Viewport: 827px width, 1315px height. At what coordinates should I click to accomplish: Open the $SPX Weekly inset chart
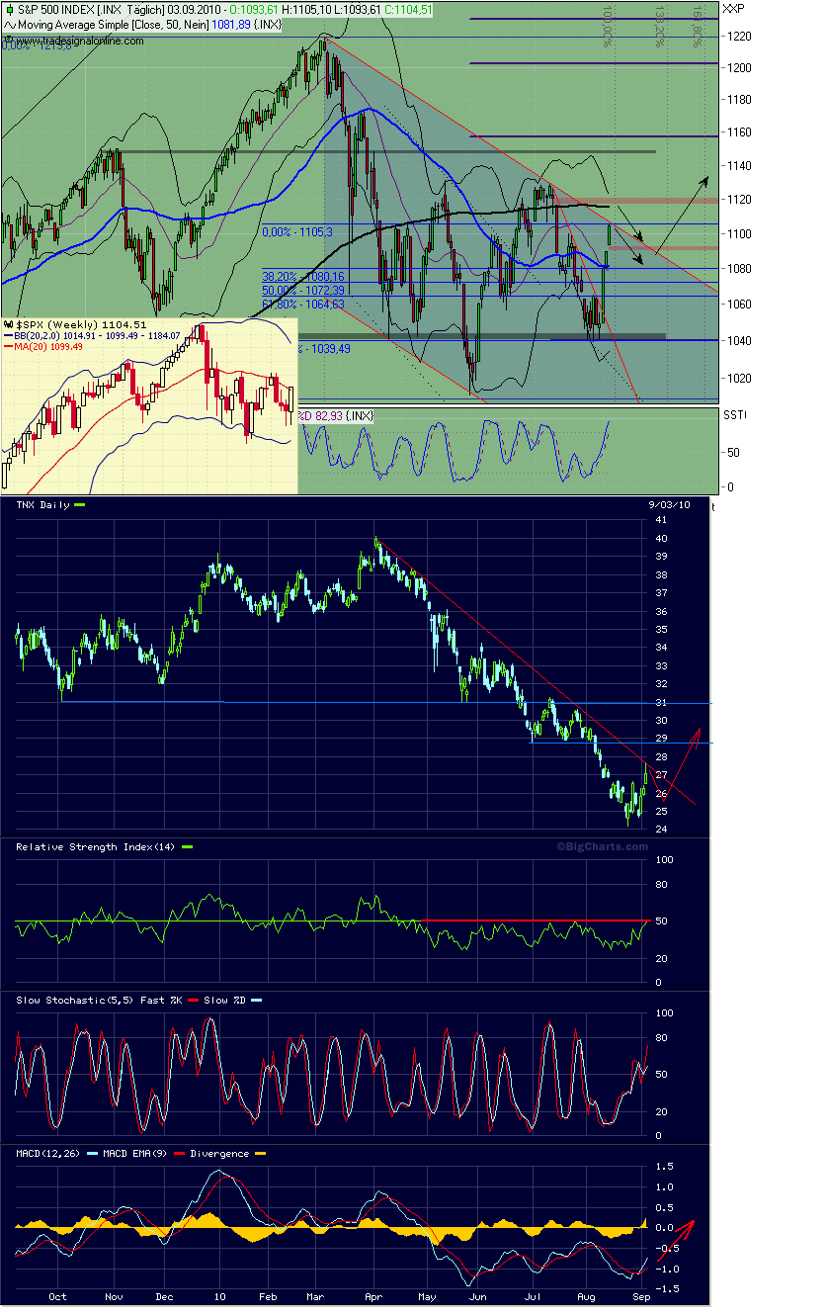[148, 405]
